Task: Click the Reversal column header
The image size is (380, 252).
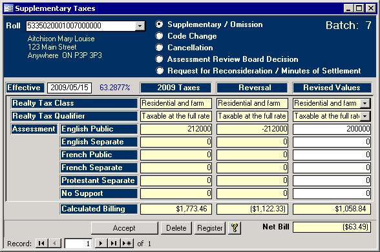Action: coord(252,88)
